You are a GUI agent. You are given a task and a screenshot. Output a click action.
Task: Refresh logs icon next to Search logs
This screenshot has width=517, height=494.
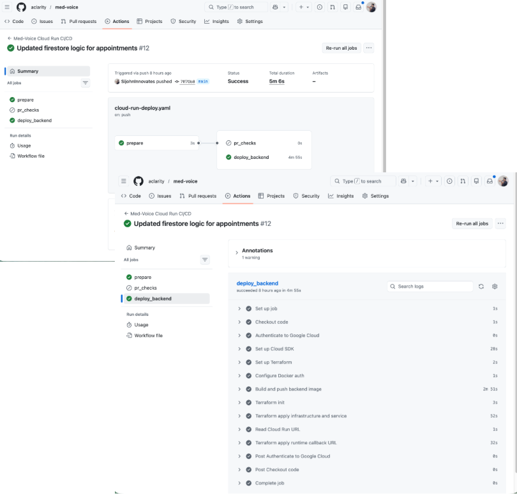click(481, 287)
